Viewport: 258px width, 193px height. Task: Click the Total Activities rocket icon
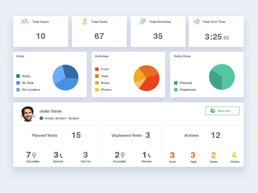(x=143, y=21)
